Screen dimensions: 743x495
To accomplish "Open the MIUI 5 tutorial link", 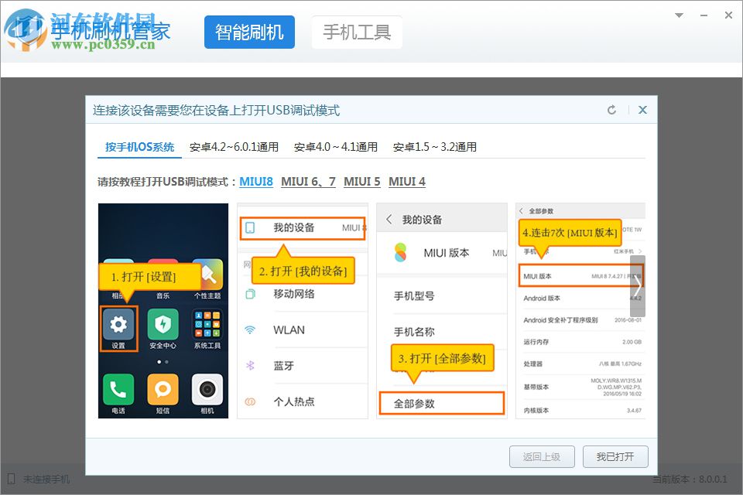I will click(362, 181).
